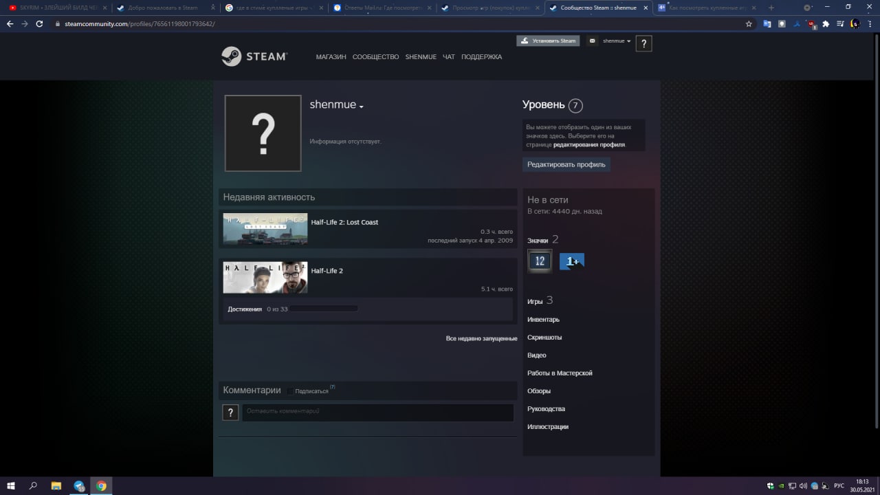Bookmark this page with the star icon
The width and height of the screenshot is (880, 495).
pos(749,23)
